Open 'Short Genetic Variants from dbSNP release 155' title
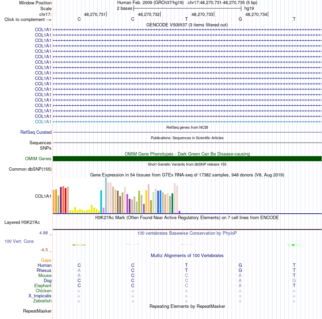Viewport: 322px width, 319px height. point(187,164)
